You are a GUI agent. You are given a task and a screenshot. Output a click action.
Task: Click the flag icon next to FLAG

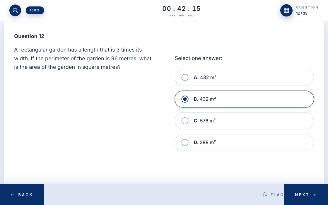(x=265, y=194)
